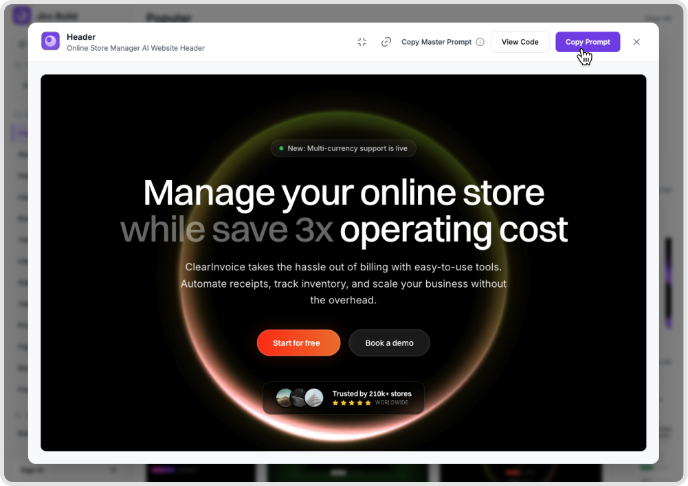Click the green live status dot
The width and height of the screenshot is (688, 486).
[x=281, y=148]
